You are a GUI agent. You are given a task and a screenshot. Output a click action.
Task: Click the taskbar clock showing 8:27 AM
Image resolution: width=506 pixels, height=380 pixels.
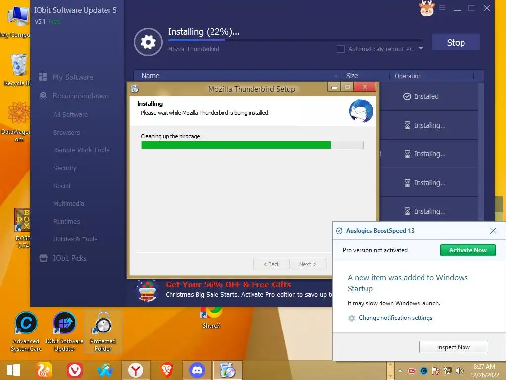(484, 371)
